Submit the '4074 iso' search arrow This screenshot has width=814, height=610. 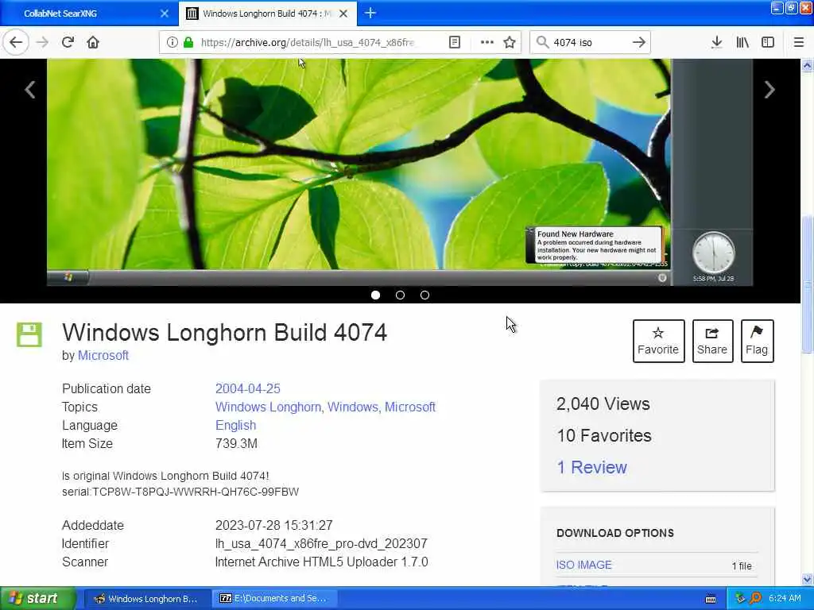click(x=639, y=42)
